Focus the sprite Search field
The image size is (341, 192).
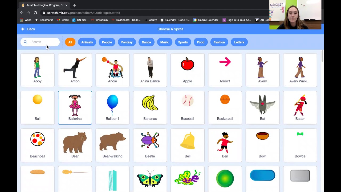(x=40, y=42)
